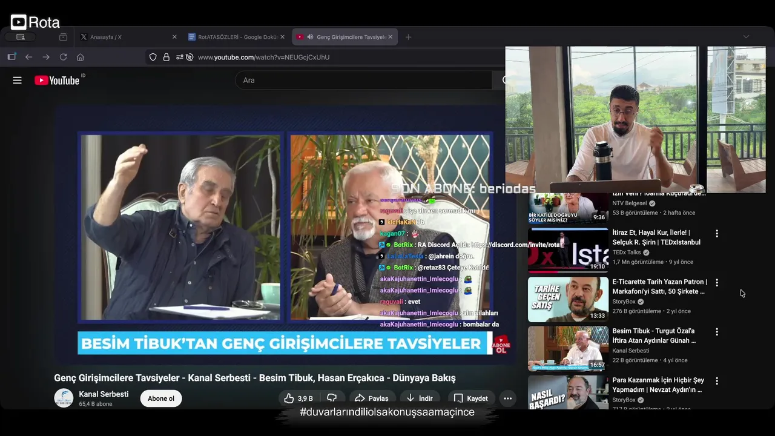
Task: Open thumbnail of 13:33 Tarihe Geçen Satış video
Action: (568, 299)
